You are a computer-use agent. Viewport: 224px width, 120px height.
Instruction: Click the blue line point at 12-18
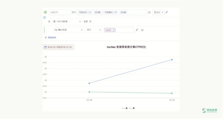tap(89, 83)
